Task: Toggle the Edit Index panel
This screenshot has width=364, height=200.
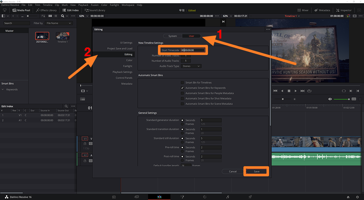Action: click(x=71, y=10)
